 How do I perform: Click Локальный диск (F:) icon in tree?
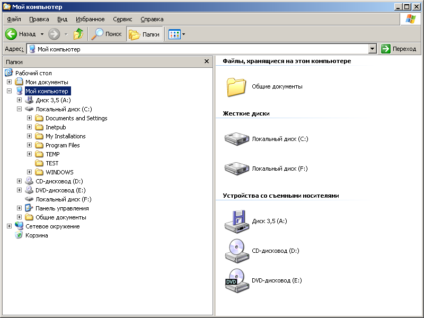29,199
